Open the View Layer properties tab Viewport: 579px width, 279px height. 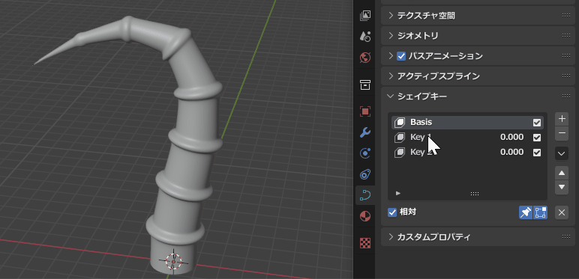click(x=365, y=16)
